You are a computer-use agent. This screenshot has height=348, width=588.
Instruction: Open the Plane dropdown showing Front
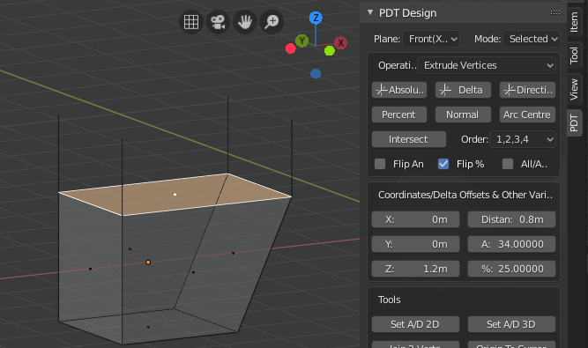pyautogui.click(x=431, y=39)
